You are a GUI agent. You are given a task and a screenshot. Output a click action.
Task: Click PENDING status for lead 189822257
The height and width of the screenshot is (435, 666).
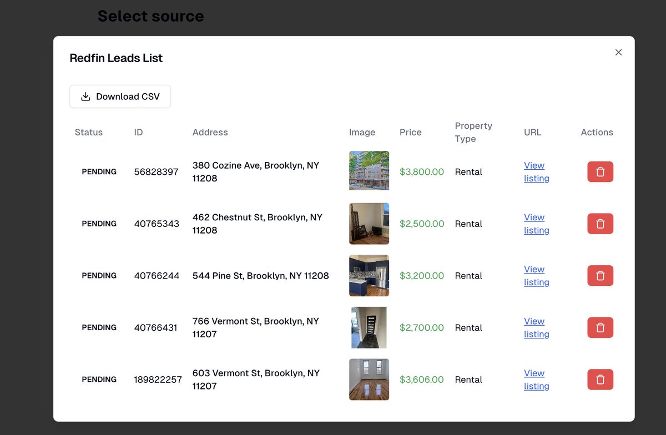pyautogui.click(x=99, y=380)
